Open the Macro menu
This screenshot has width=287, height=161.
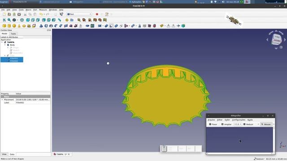point(28,10)
